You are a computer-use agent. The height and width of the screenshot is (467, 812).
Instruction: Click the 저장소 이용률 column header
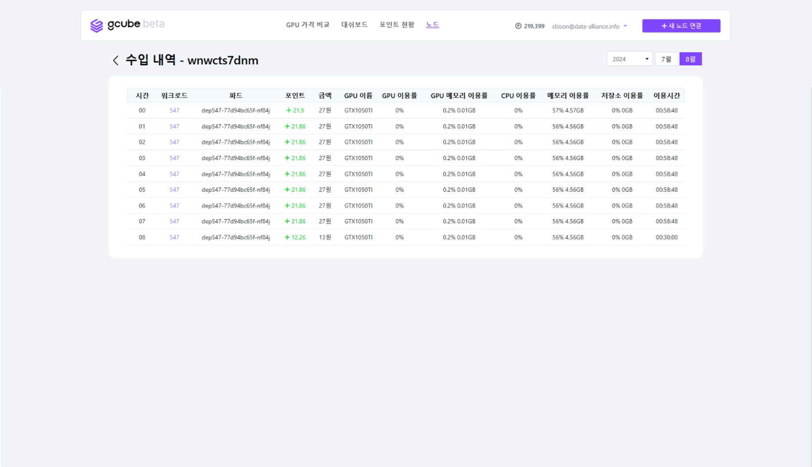point(622,96)
